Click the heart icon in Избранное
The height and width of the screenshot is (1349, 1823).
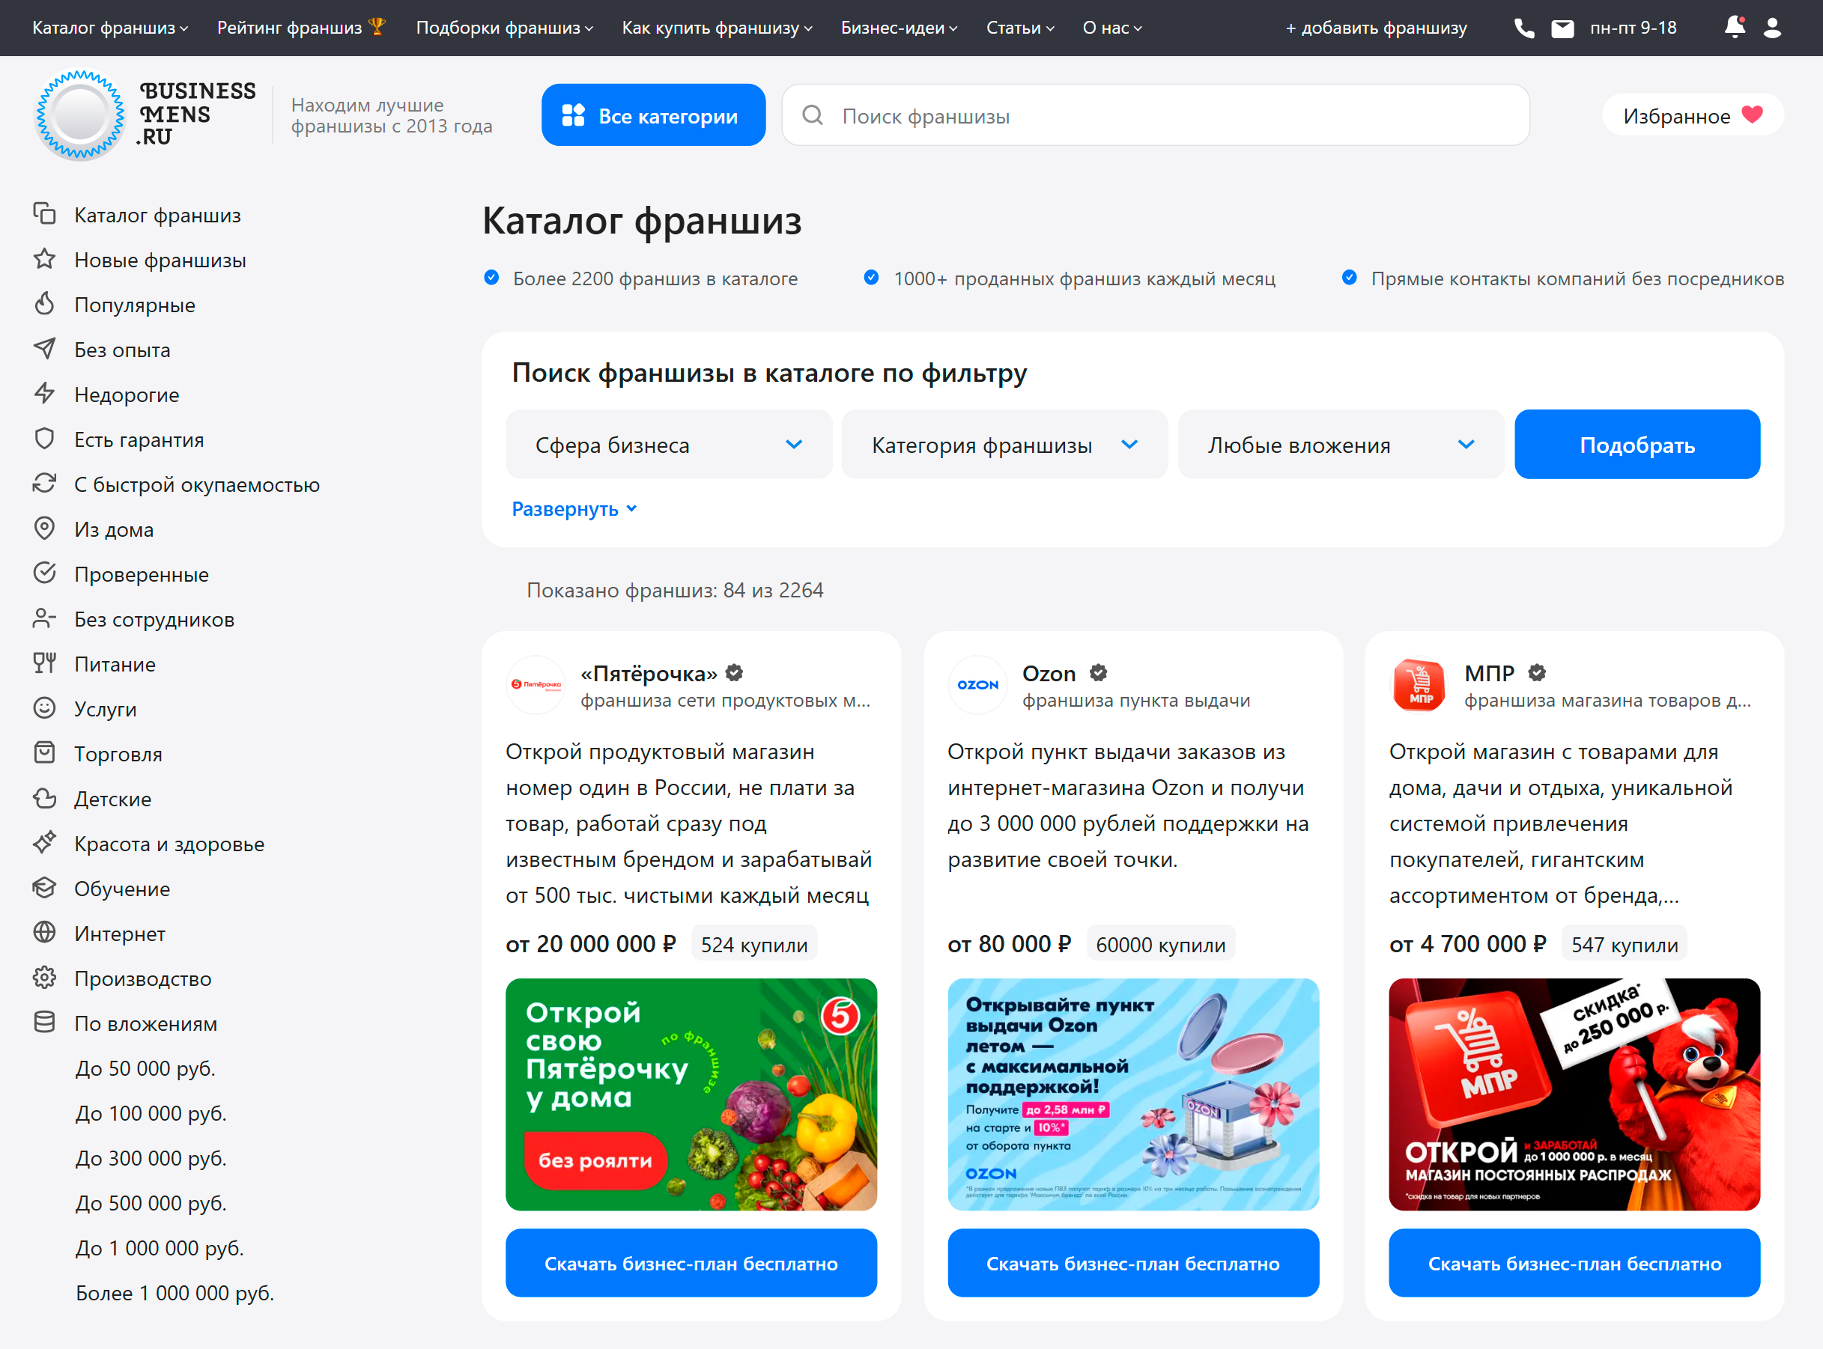(x=1752, y=115)
